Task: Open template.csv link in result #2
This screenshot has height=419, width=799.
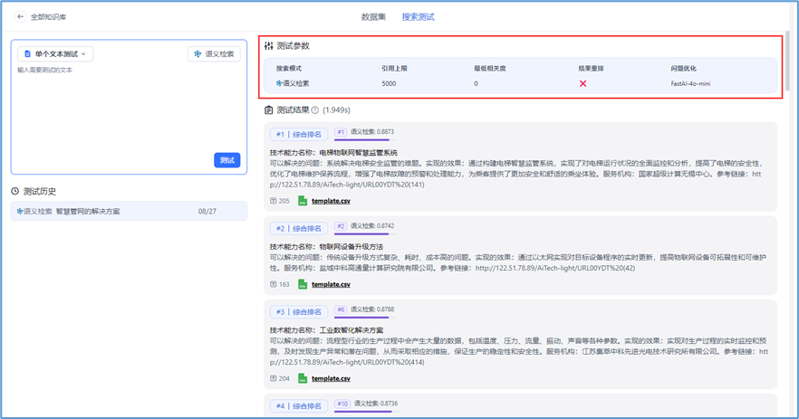Action: click(331, 284)
